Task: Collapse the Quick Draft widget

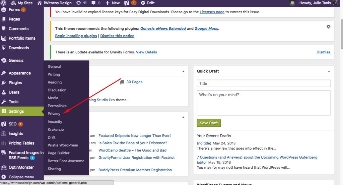Action: [329, 71]
